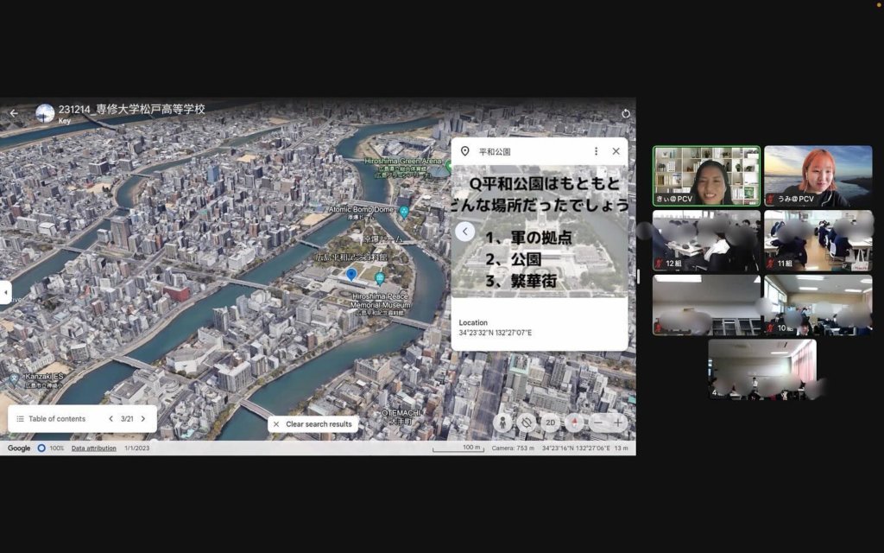Click the replay icon at map top-right
Viewport: 884px width, 553px height.
pyautogui.click(x=626, y=113)
